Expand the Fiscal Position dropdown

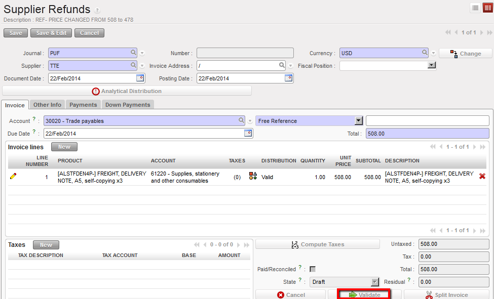pyautogui.click(x=431, y=65)
